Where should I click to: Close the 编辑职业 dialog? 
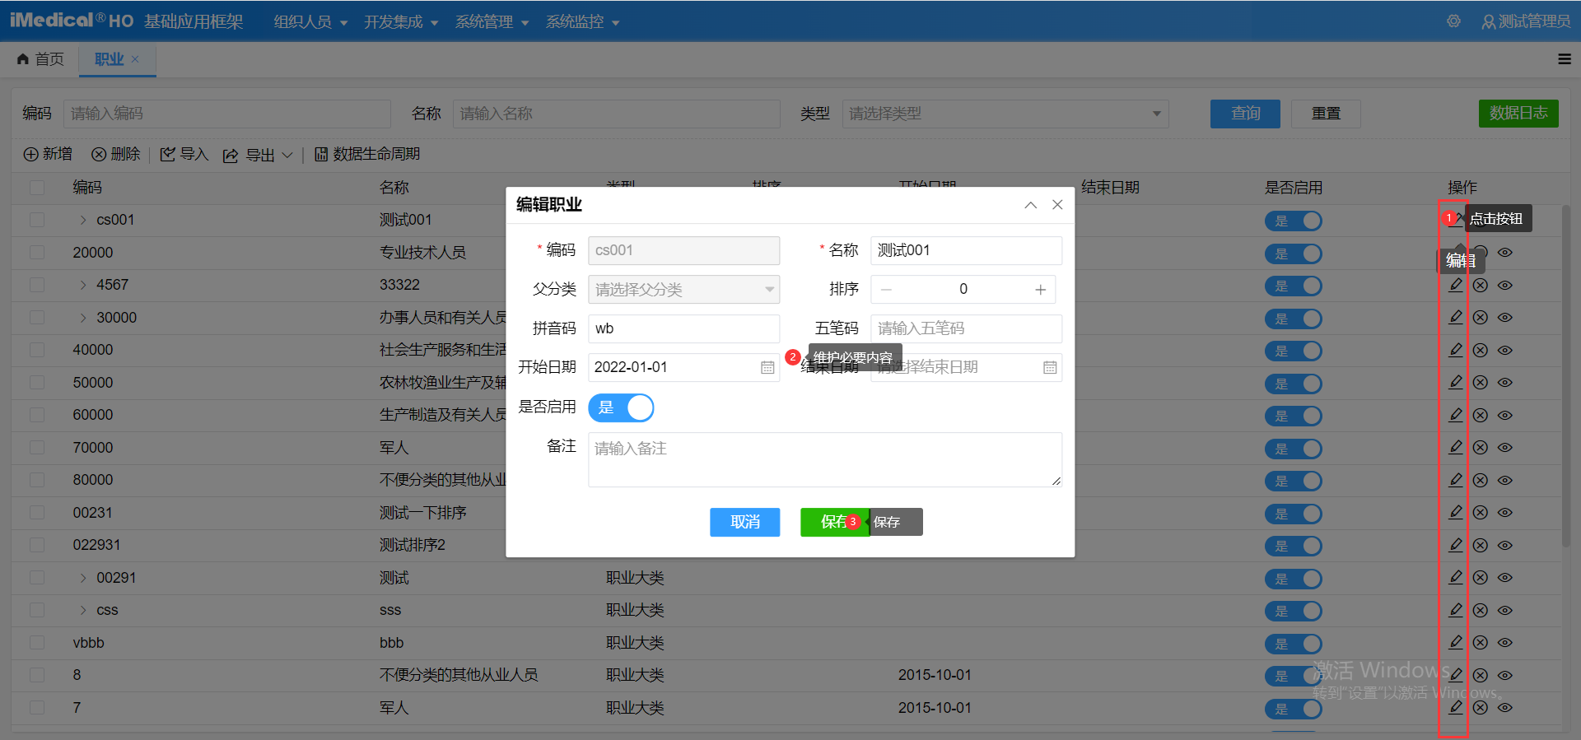click(x=1057, y=205)
